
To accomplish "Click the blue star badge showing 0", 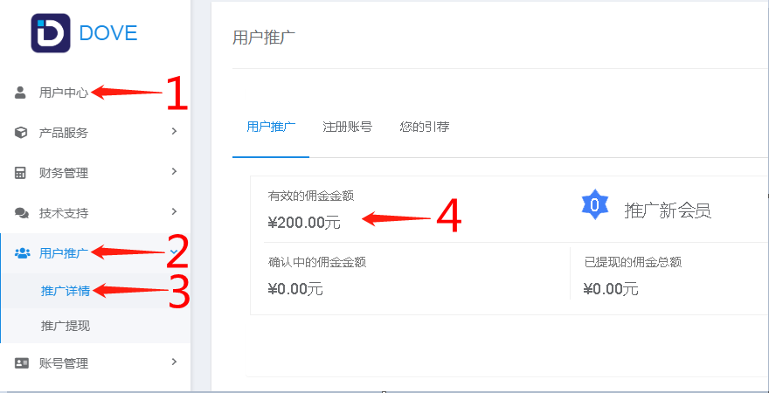I will [x=595, y=204].
